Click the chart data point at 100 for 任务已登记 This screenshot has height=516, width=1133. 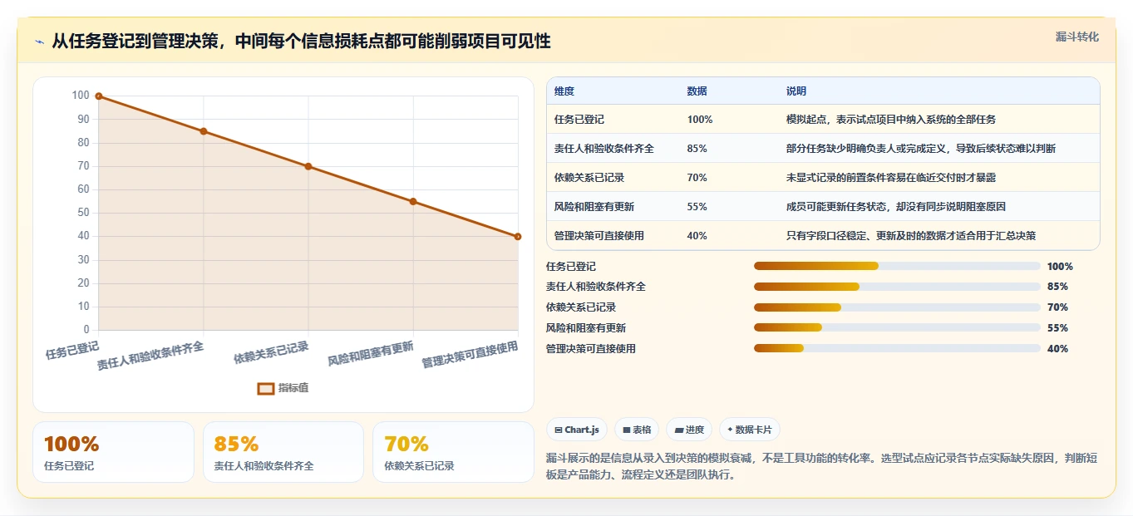click(99, 96)
